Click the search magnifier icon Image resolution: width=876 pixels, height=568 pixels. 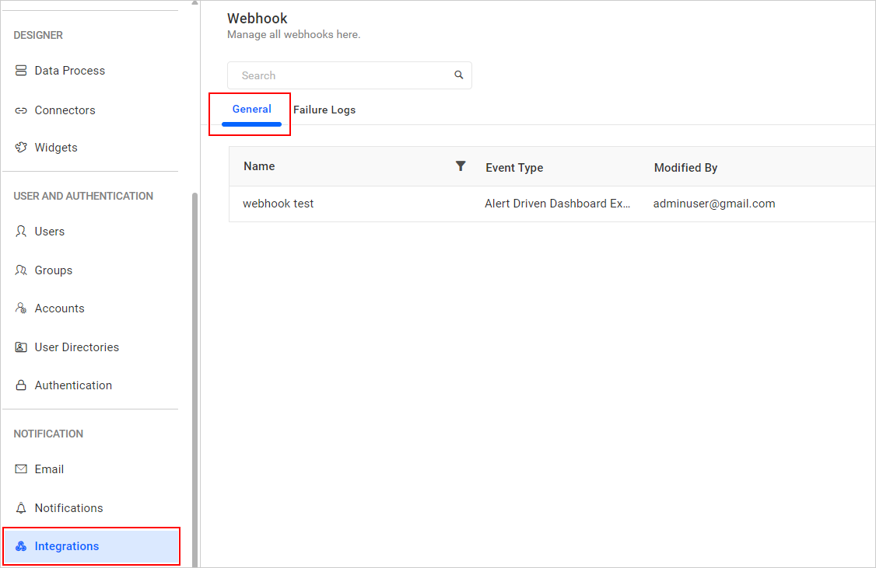pyautogui.click(x=458, y=75)
